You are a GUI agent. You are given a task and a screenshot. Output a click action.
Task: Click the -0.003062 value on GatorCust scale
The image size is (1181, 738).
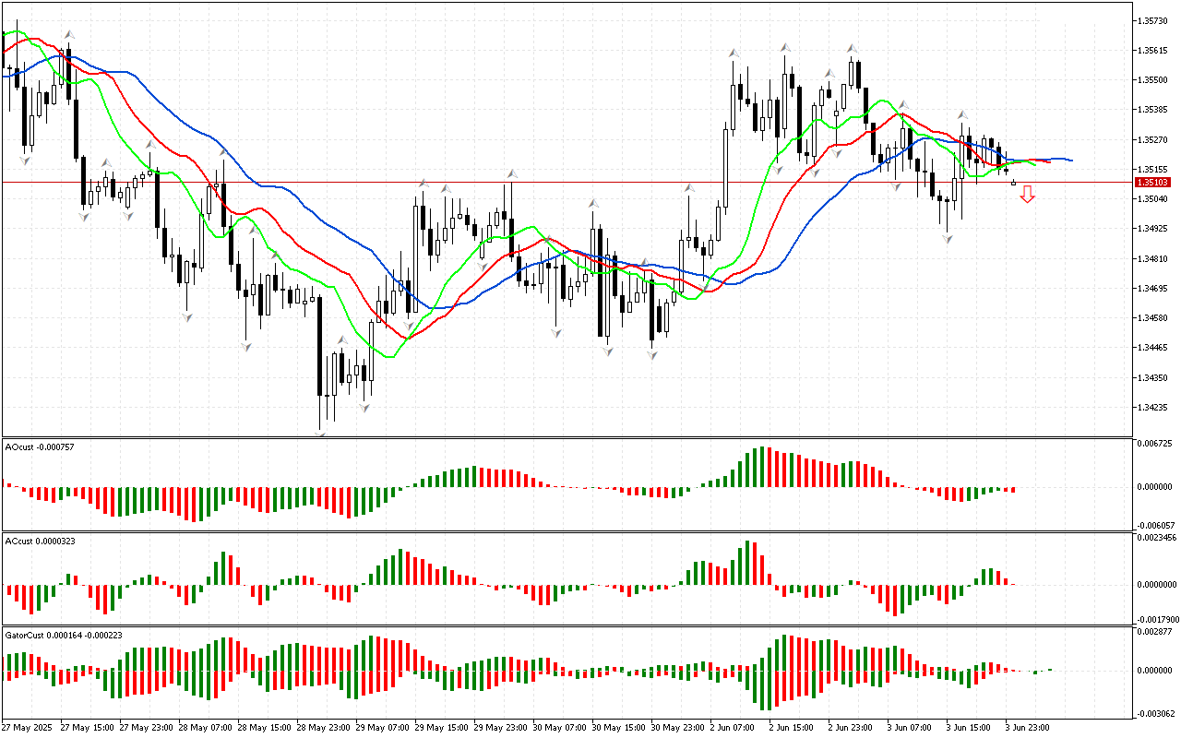[x=1156, y=713]
